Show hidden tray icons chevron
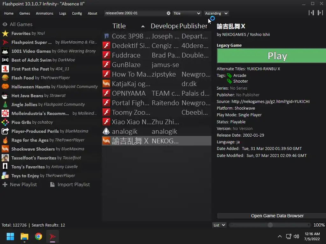 (x=280, y=236)
